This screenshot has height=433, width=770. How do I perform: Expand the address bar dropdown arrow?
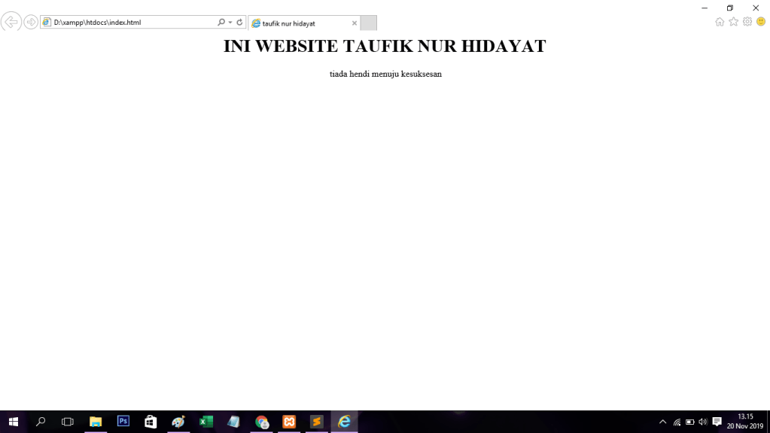230,23
